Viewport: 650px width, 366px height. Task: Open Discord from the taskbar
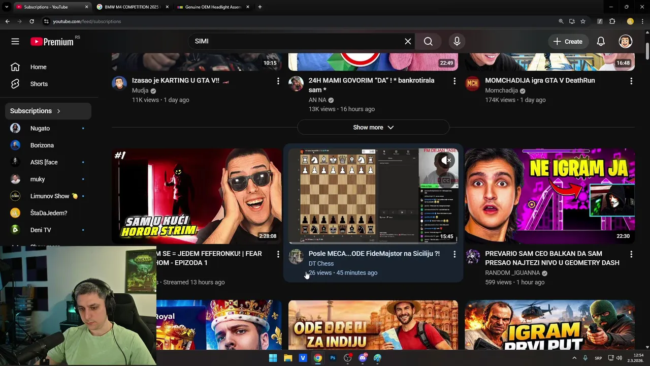tap(363, 358)
